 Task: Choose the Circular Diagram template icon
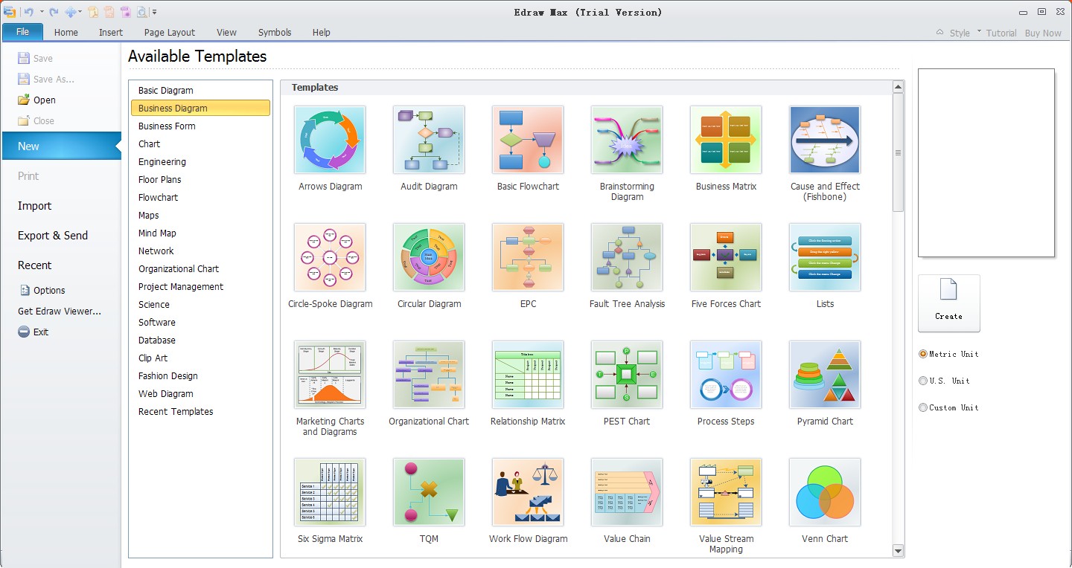[429, 257]
